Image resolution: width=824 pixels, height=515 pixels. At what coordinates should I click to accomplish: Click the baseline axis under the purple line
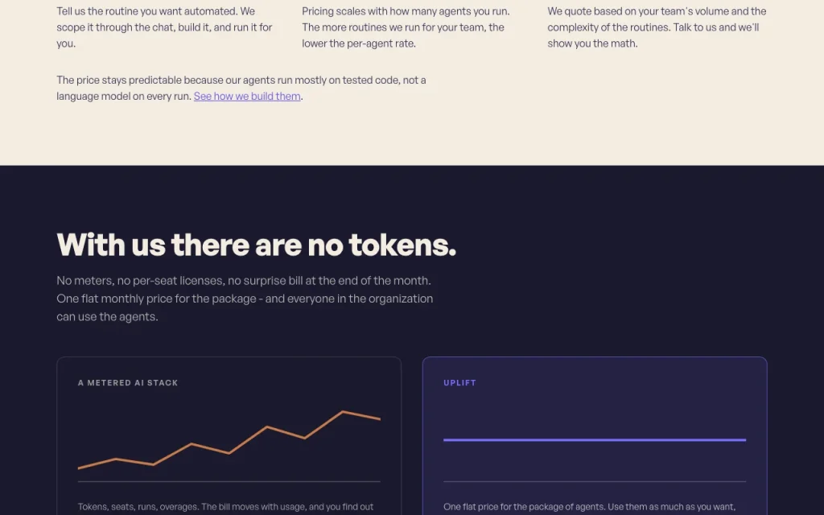595,481
